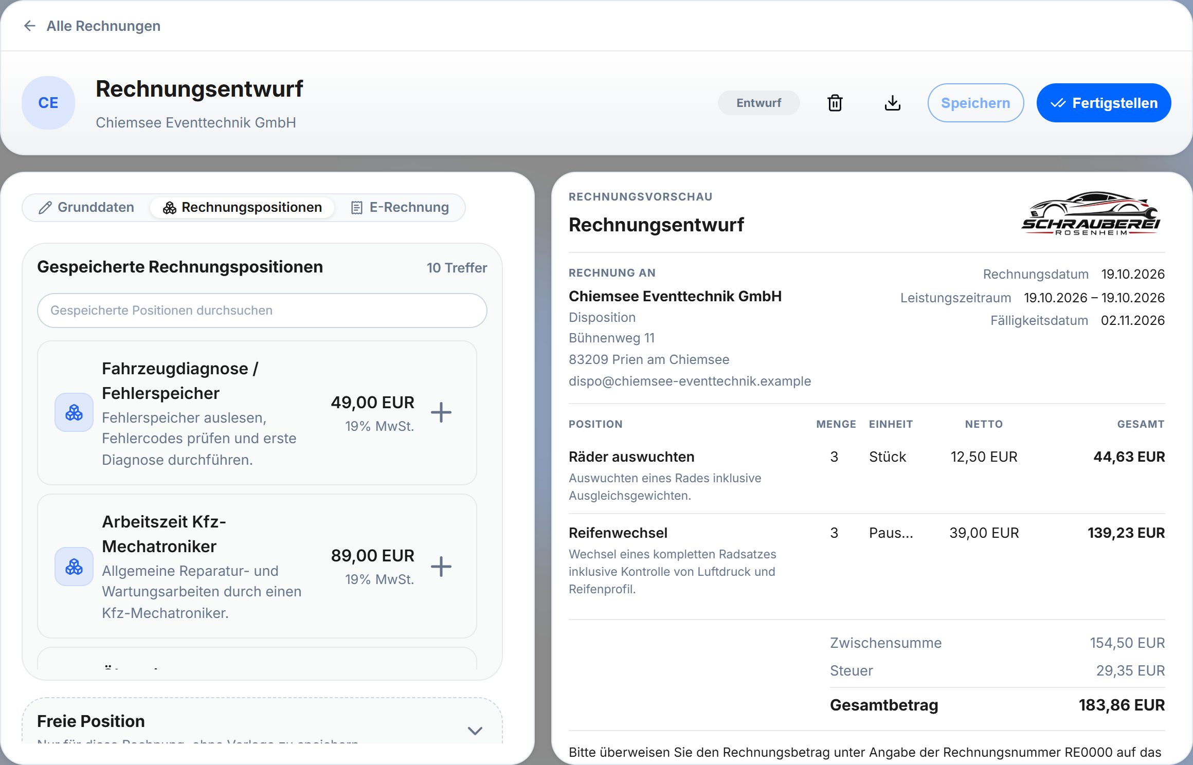This screenshot has height=765, width=1193.
Task: Click the CE customer avatar
Action: (48, 103)
